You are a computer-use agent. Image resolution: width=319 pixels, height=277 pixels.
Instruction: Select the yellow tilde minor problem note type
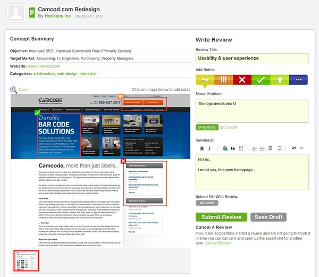point(205,80)
